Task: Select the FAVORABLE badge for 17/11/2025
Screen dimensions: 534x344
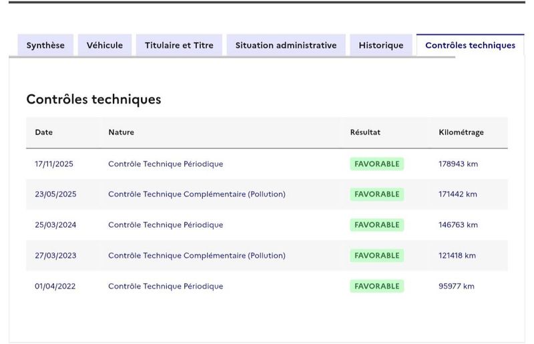Action: (x=377, y=164)
